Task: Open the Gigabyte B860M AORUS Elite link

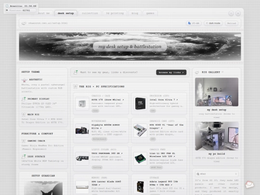Action: click(105, 126)
